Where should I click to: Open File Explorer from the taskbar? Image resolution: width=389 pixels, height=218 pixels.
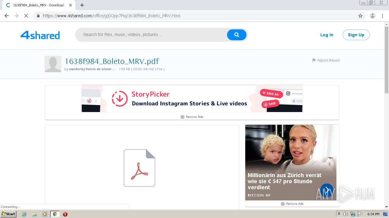click(x=34, y=214)
